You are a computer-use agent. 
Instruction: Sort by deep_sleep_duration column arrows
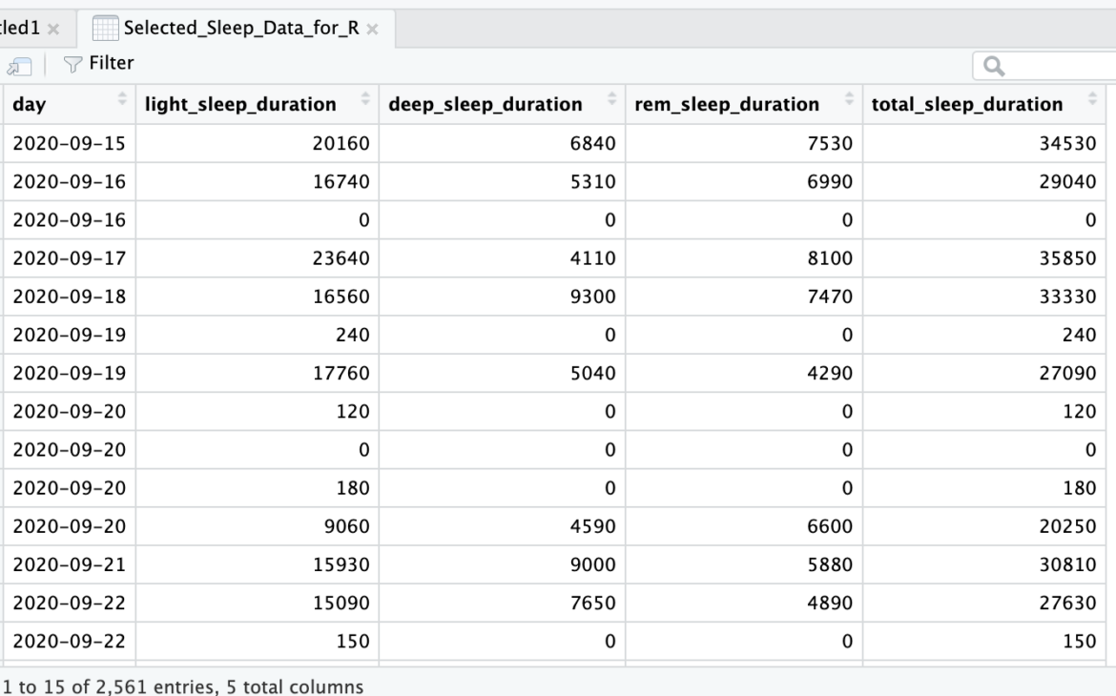[611, 99]
